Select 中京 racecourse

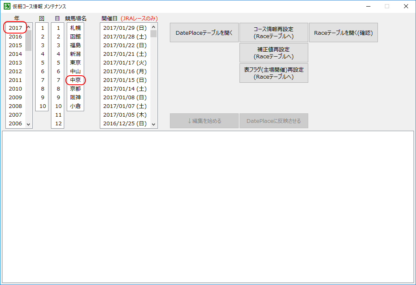coord(75,80)
